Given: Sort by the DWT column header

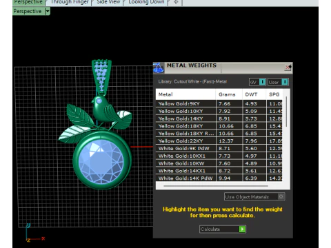Looking at the screenshot, I should [254, 94].
